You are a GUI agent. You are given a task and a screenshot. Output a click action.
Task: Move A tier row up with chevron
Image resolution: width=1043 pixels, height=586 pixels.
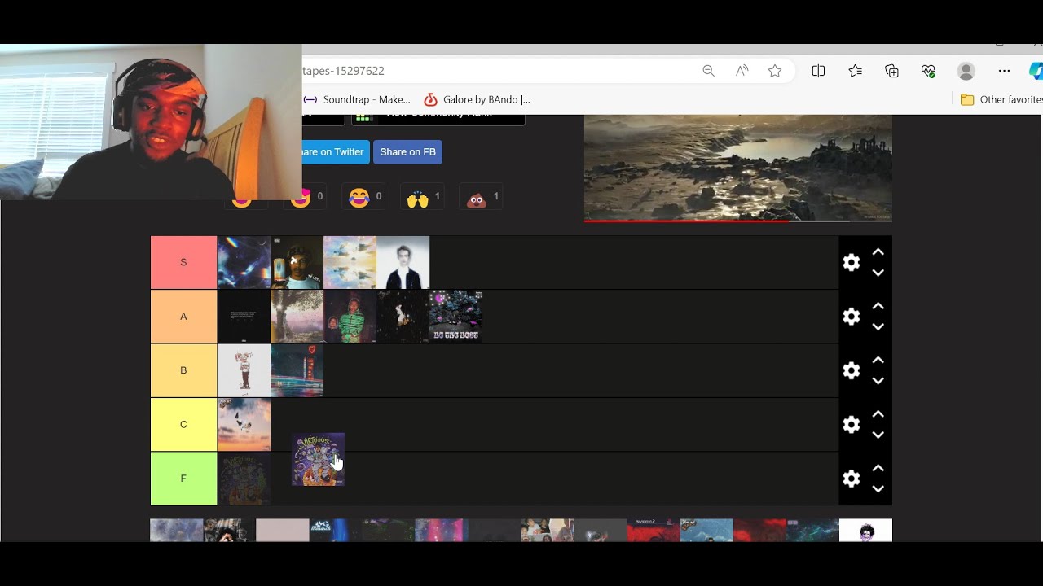(x=878, y=306)
